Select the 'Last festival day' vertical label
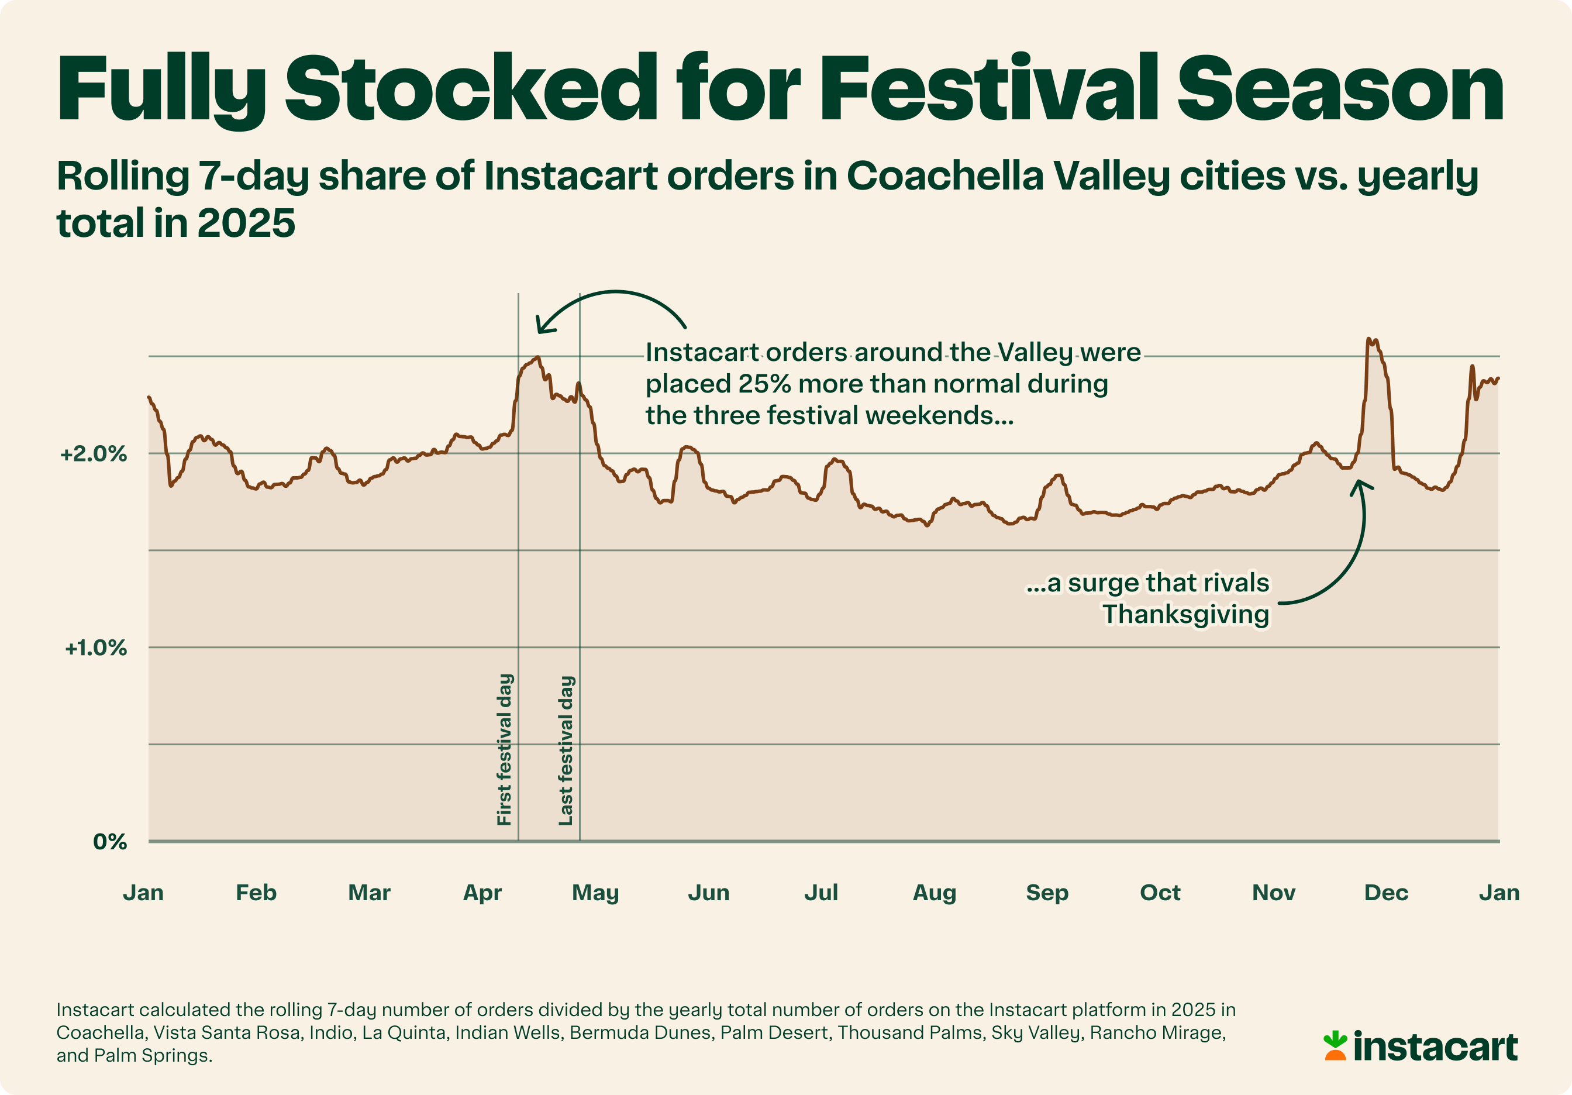1572x1095 pixels. [566, 750]
